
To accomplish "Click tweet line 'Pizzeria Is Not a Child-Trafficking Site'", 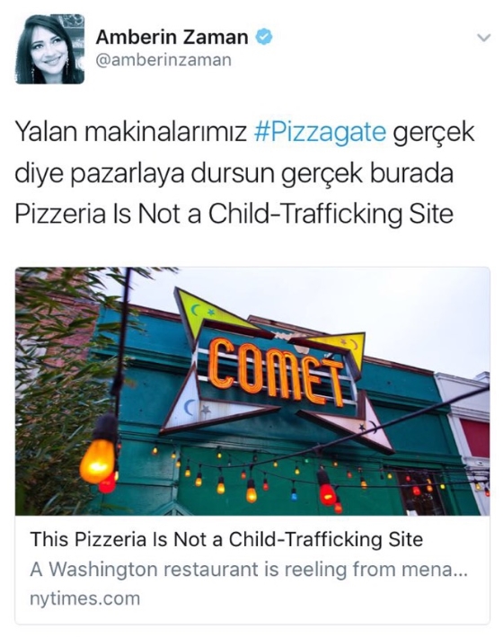I will (234, 214).
